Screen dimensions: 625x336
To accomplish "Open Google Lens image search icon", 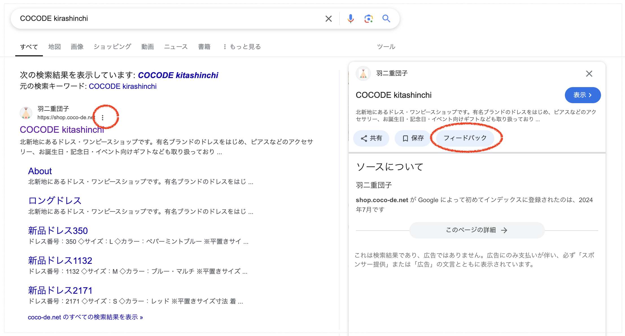I will (x=368, y=19).
